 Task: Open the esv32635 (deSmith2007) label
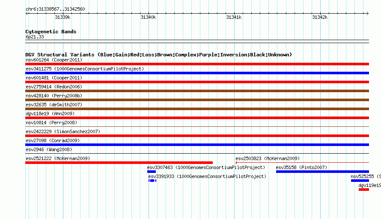coord(54,105)
